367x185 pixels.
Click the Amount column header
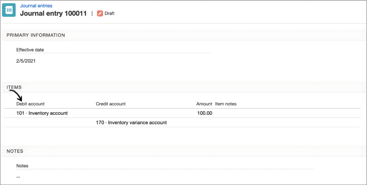(x=204, y=104)
